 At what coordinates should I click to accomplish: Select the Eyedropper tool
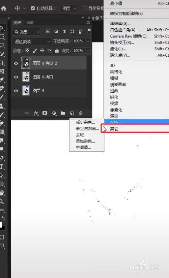tap(2, 80)
